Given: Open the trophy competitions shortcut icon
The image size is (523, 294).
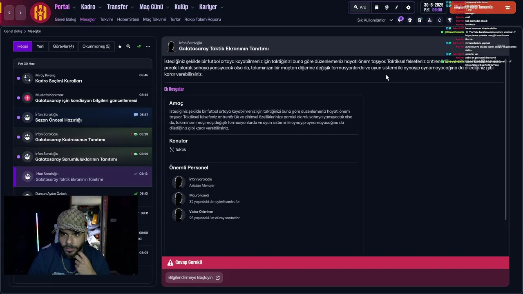Looking at the screenshot, I should click(449, 20).
